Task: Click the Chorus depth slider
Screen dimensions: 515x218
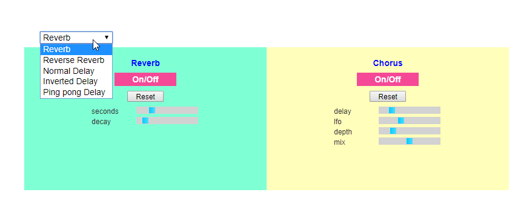Action: tap(410, 131)
